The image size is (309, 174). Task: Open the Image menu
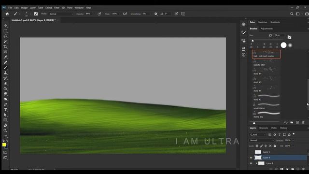coord(24,8)
